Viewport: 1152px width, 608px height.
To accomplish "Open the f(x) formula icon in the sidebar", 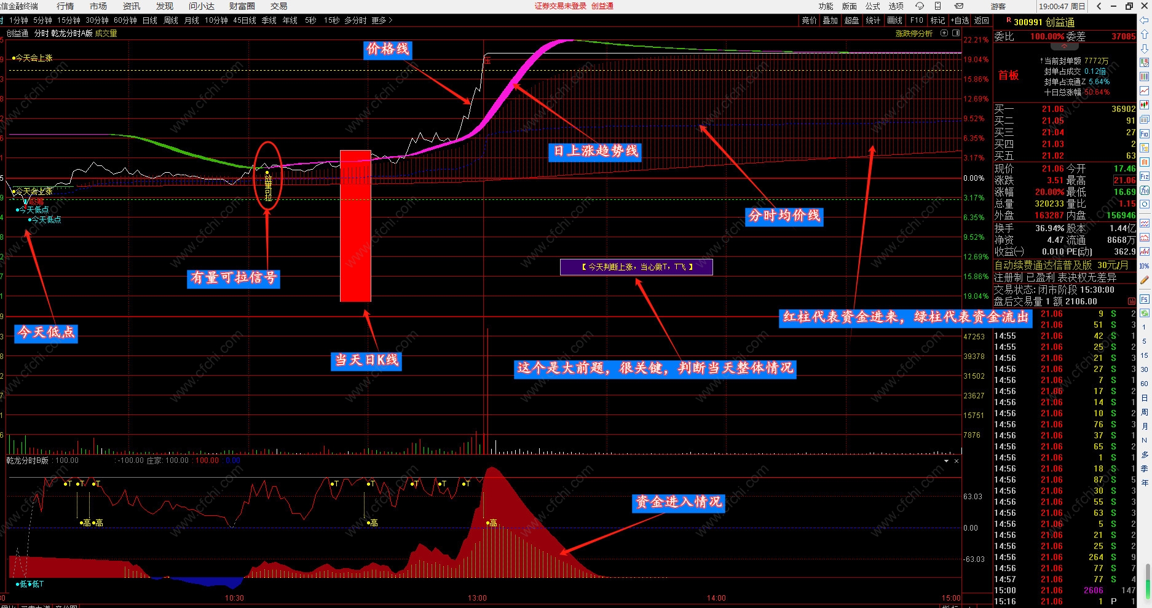I will [1144, 191].
